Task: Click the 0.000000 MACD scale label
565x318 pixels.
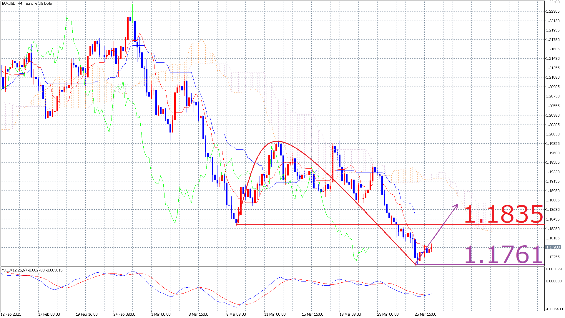Action: 554,281
